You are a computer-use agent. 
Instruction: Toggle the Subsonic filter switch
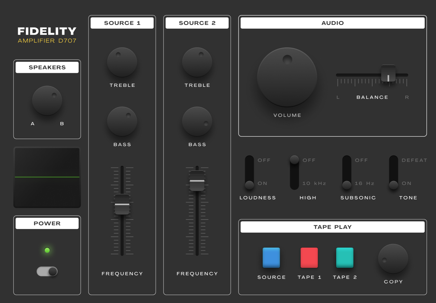pyautogui.click(x=347, y=172)
